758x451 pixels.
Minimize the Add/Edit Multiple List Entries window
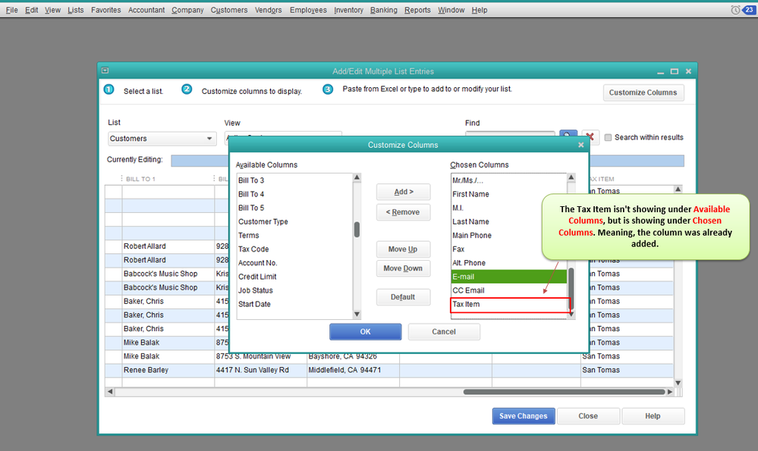[660, 72]
